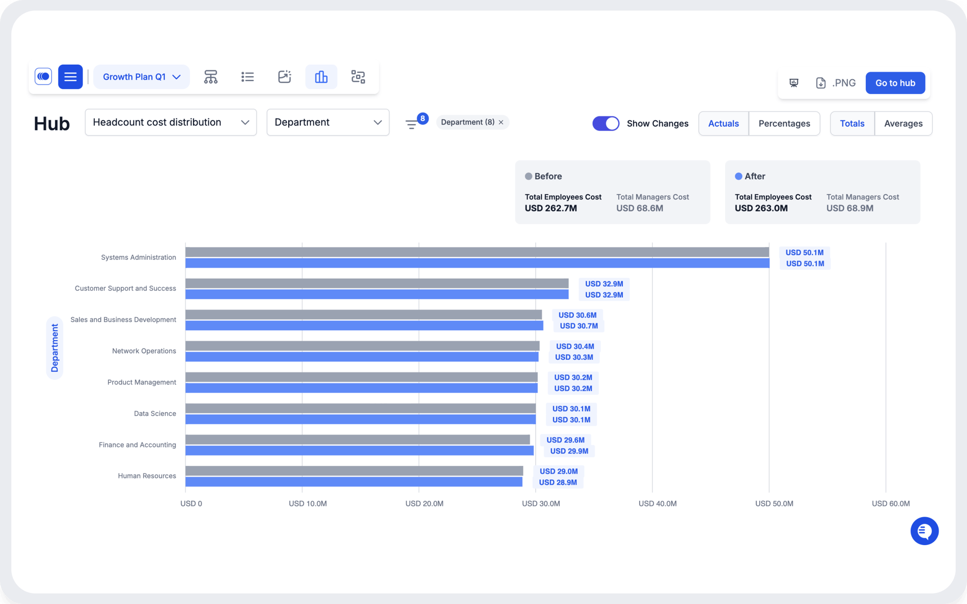Click the Product Management label
This screenshot has height=604, width=967.
click(x=142, y=382)
